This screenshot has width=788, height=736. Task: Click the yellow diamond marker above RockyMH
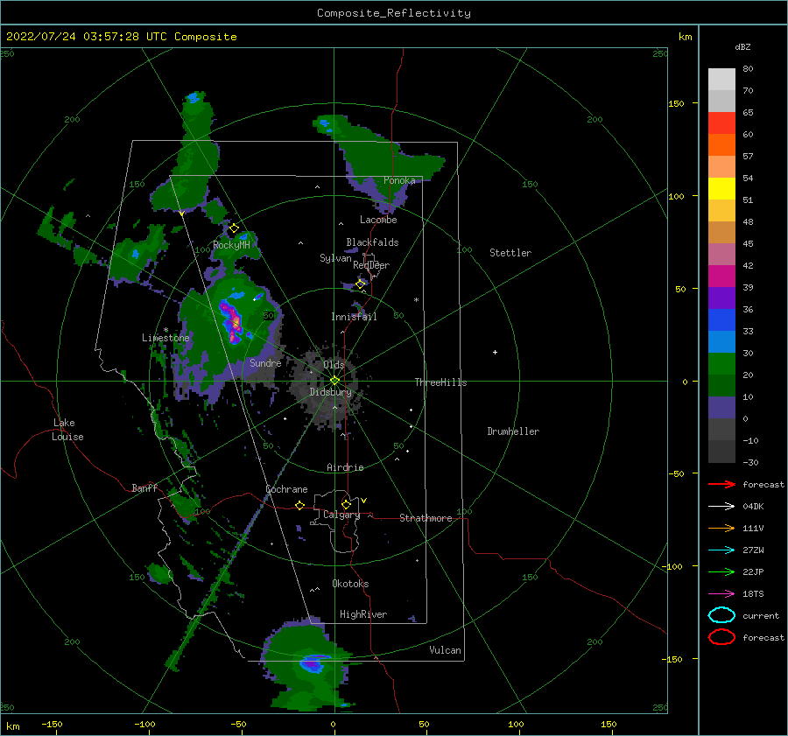(x=234, y=228)
